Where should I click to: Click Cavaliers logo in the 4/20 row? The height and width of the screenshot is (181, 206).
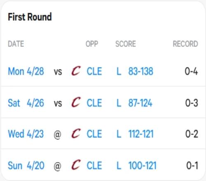[76, 165]
